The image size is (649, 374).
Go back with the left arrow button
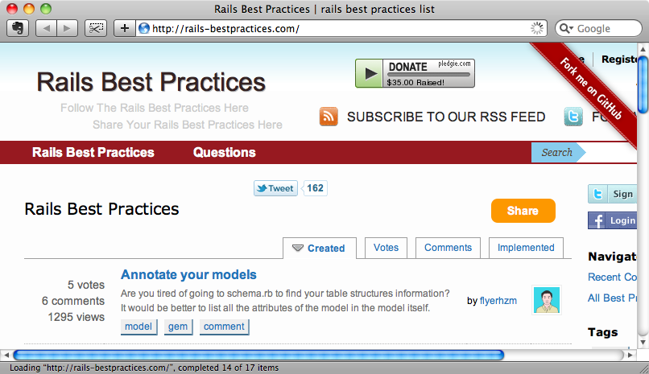click(x=47, y=28)
